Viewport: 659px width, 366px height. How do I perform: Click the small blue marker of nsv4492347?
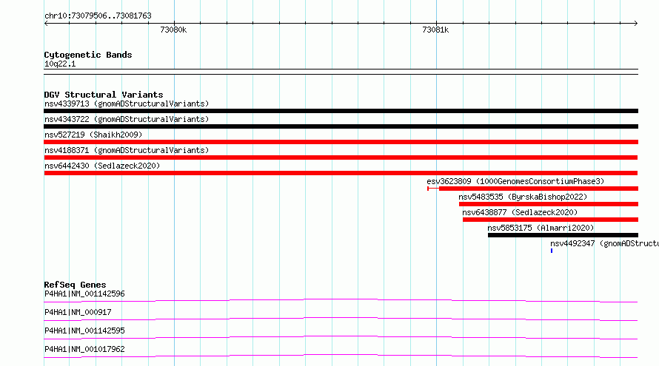pos(552,251)
